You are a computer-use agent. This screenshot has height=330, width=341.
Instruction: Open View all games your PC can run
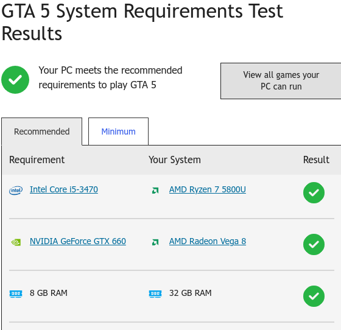pos(281,81)
